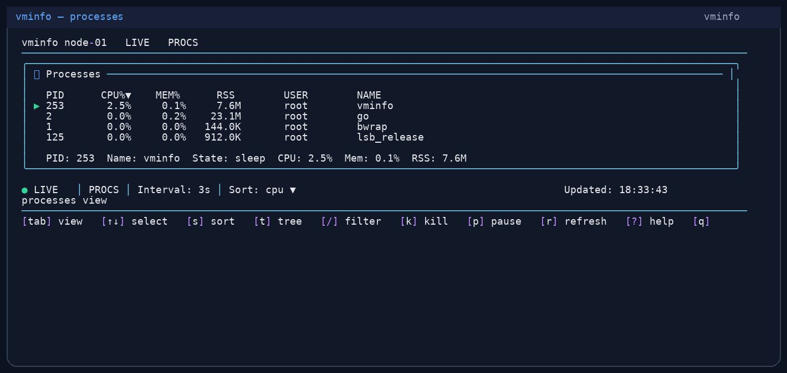The width and height of the screenshot is (787, 373).
Task: Click the Updated: 18:33:43 timestamp
Action: coord(616,190)
